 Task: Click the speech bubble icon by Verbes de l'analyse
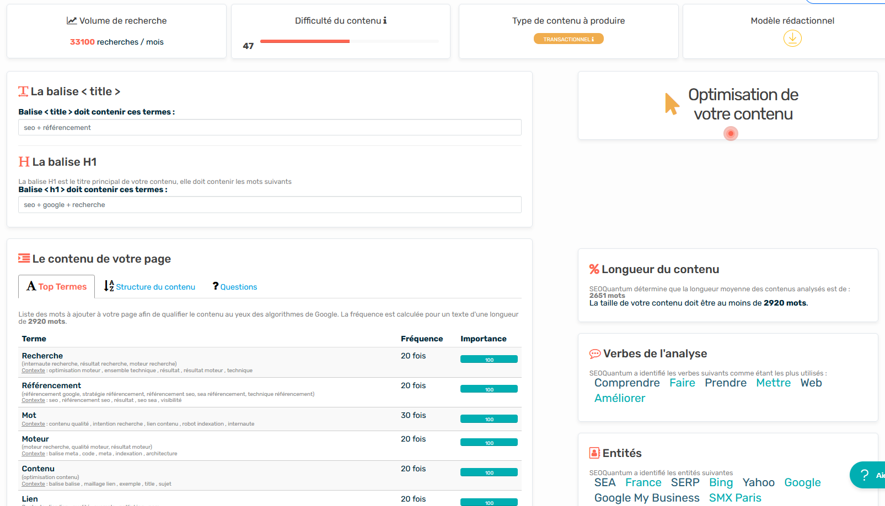tap(595, 353)
